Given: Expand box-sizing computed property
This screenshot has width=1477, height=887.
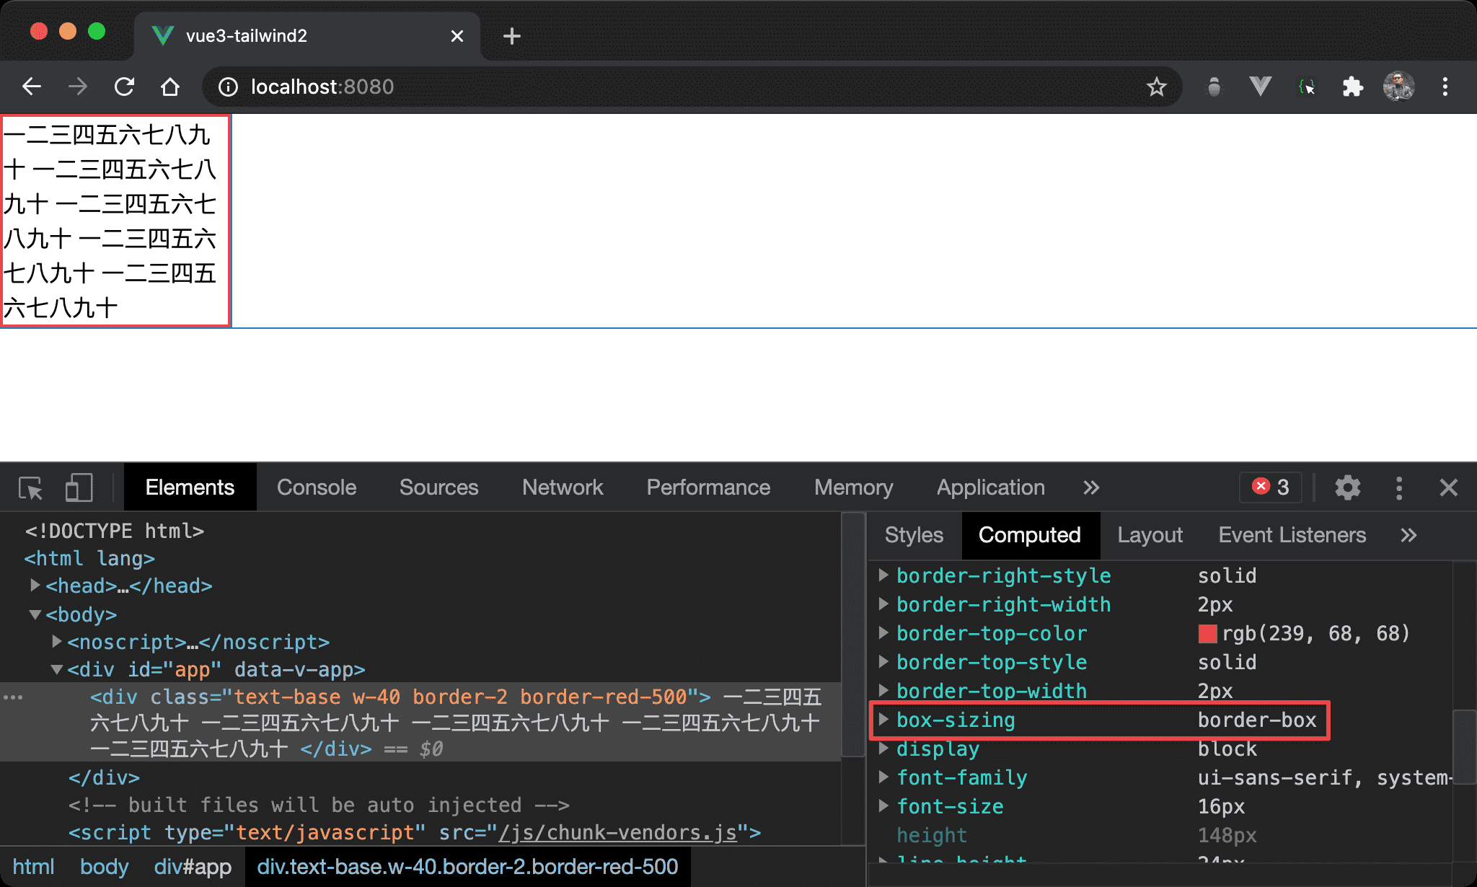Looking at the screenshot, I should pyautogui.click(x=883, y=720).
